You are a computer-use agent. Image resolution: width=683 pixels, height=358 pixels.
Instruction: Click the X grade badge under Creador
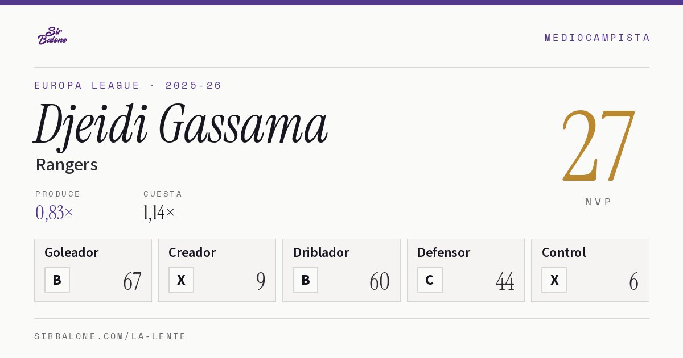coord(181,280)
